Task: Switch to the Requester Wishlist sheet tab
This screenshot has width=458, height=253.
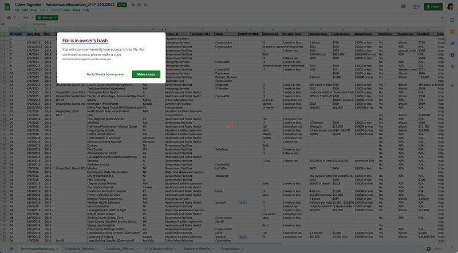Action: (x=197, y=249)
